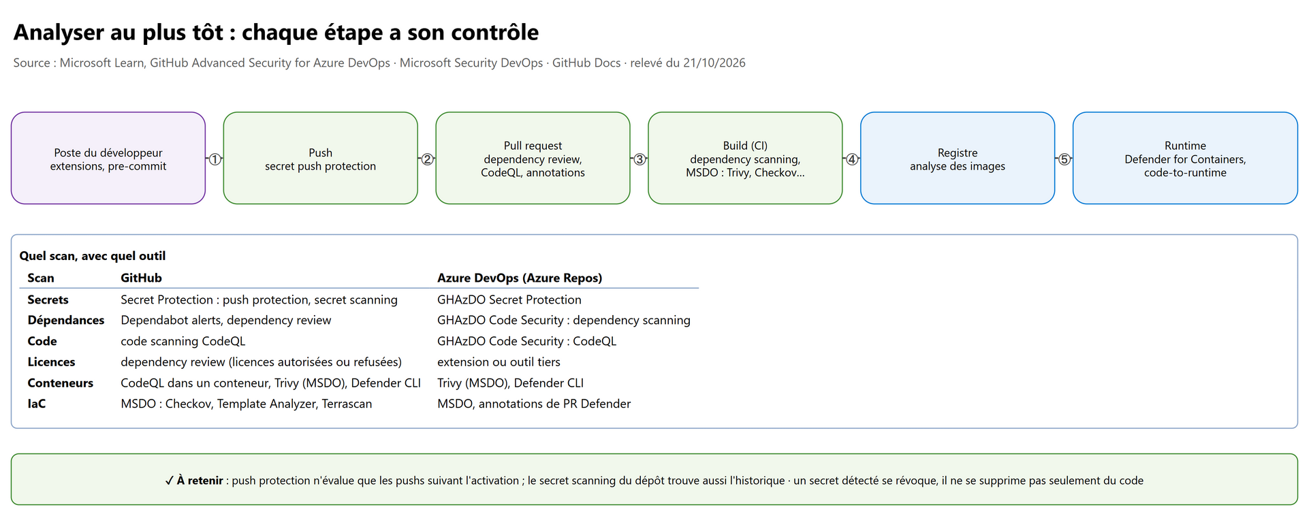Screen dimensions: 1311x518
Task: Click the "Licences" row label
Action: point(51,362)
